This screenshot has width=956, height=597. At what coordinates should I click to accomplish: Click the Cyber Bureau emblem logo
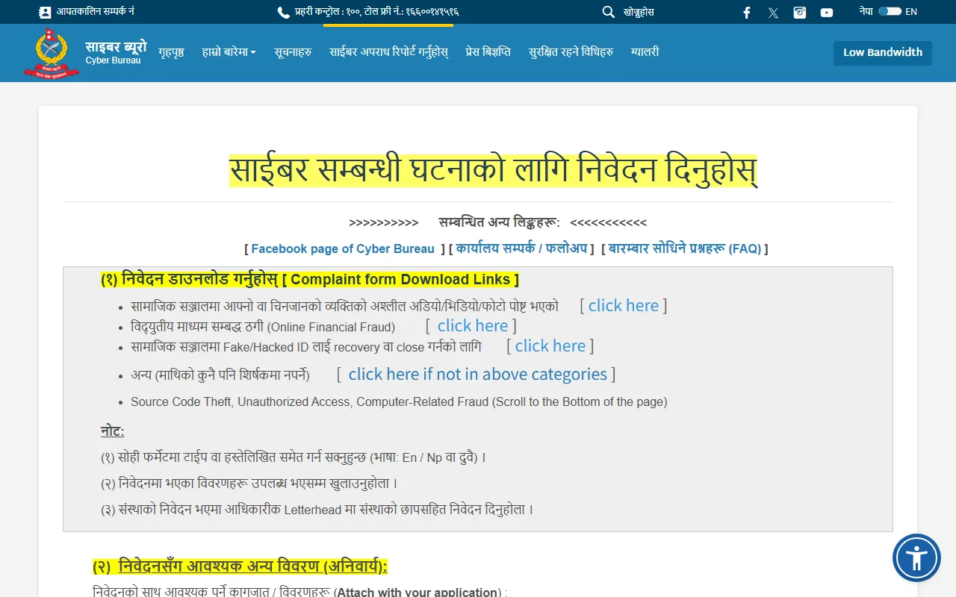(x=52, y=53)
